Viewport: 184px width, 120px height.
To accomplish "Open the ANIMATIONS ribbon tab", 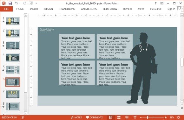I will (89, 9).
